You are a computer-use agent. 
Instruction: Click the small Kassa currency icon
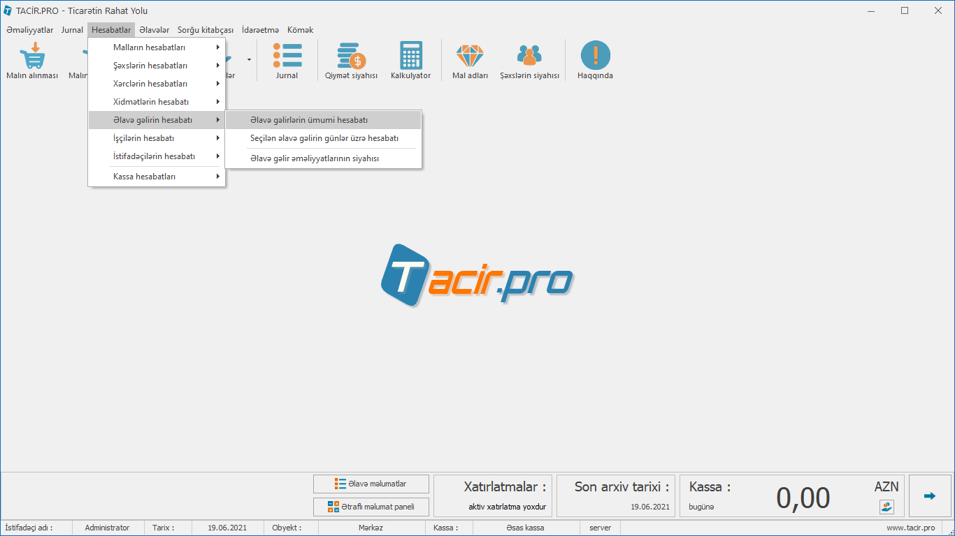click(x=886, y=507)
